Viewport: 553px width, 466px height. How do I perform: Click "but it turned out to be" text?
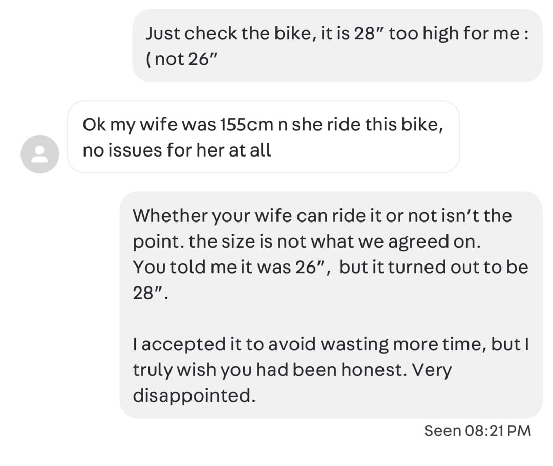click(x=434, y=267)
